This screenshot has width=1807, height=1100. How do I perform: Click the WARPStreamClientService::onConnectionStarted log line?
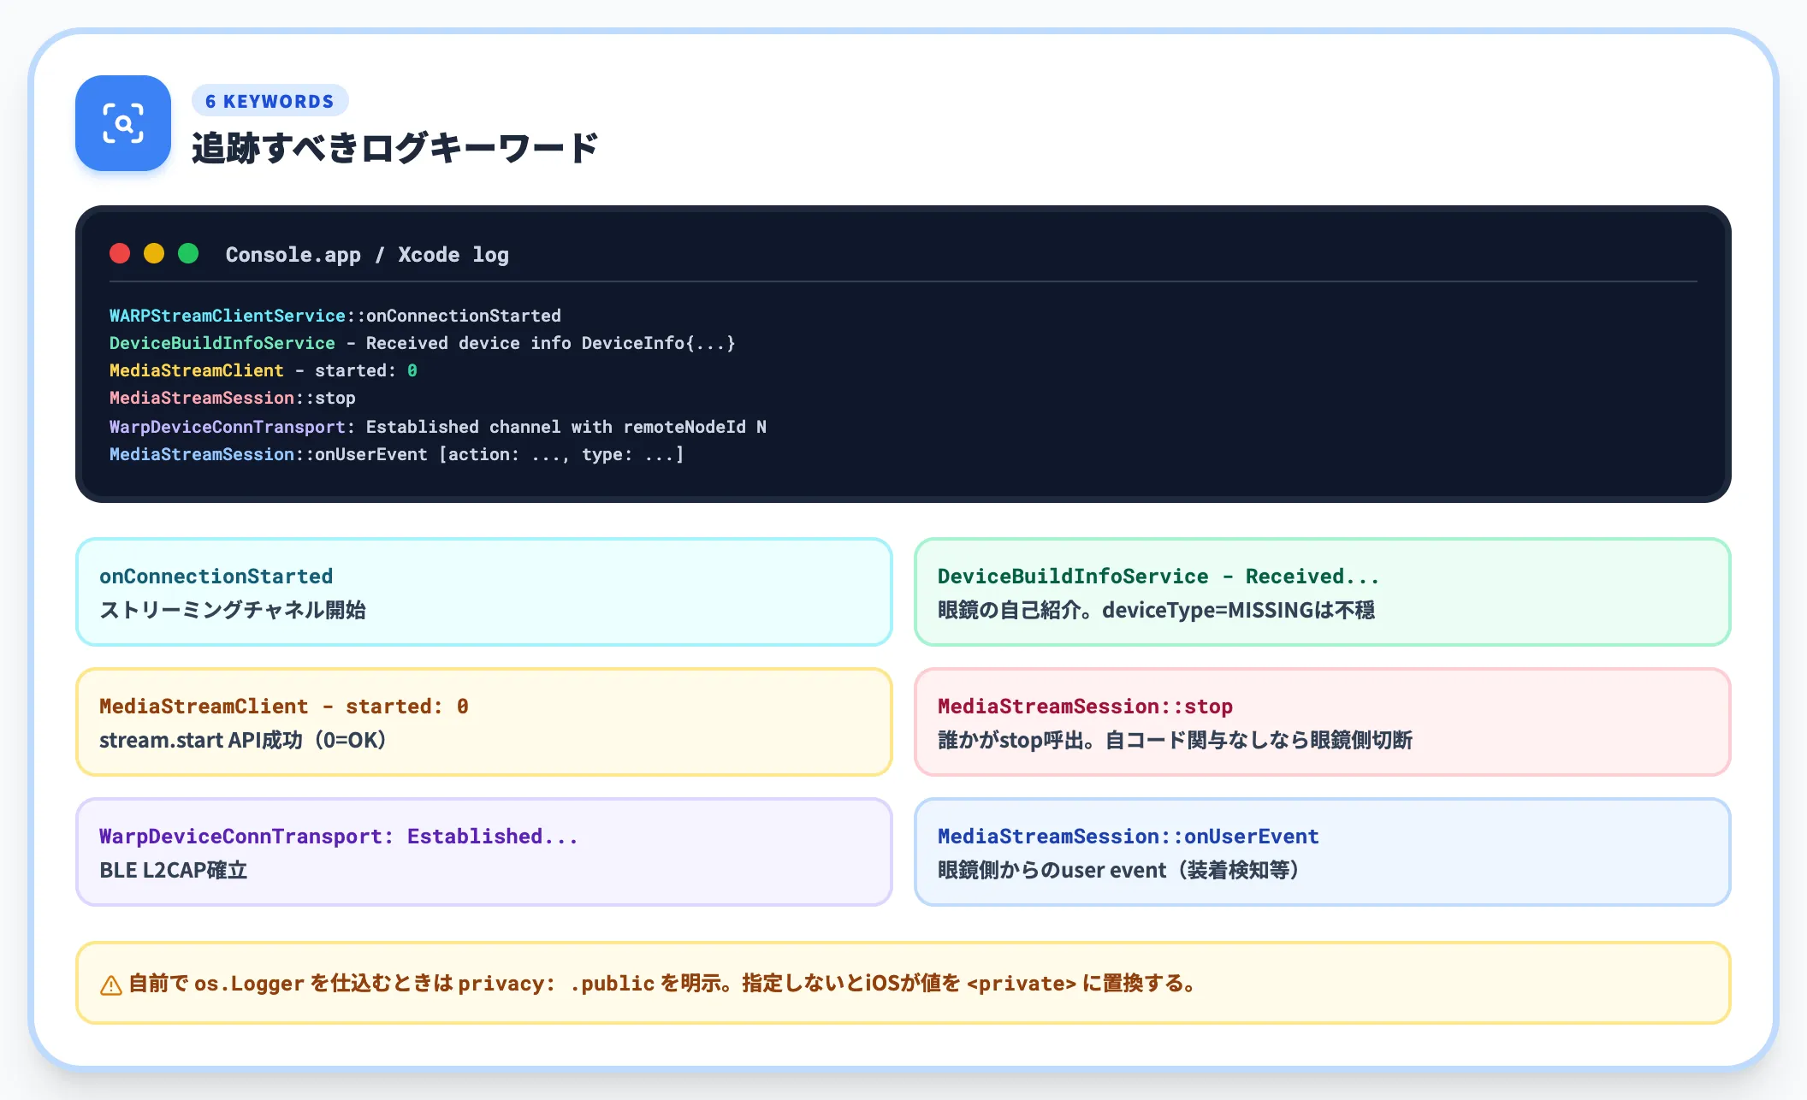[x=335, y=316]
